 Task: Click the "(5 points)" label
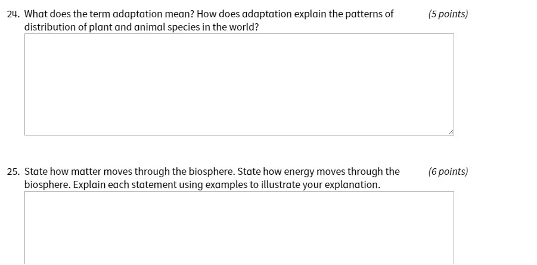point(448,14)
